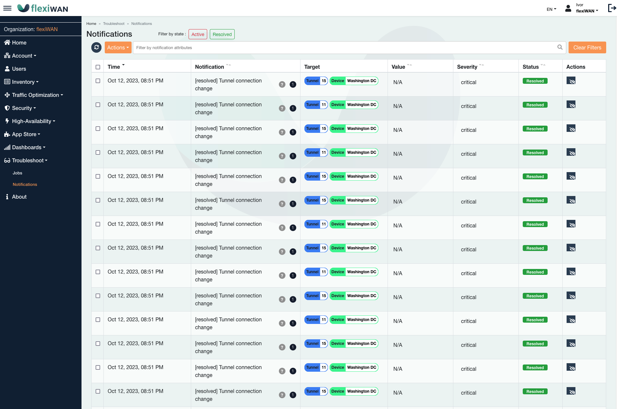Open the hamburger menu icon
This screenshot has width=617, height=409.
point(7,8)
